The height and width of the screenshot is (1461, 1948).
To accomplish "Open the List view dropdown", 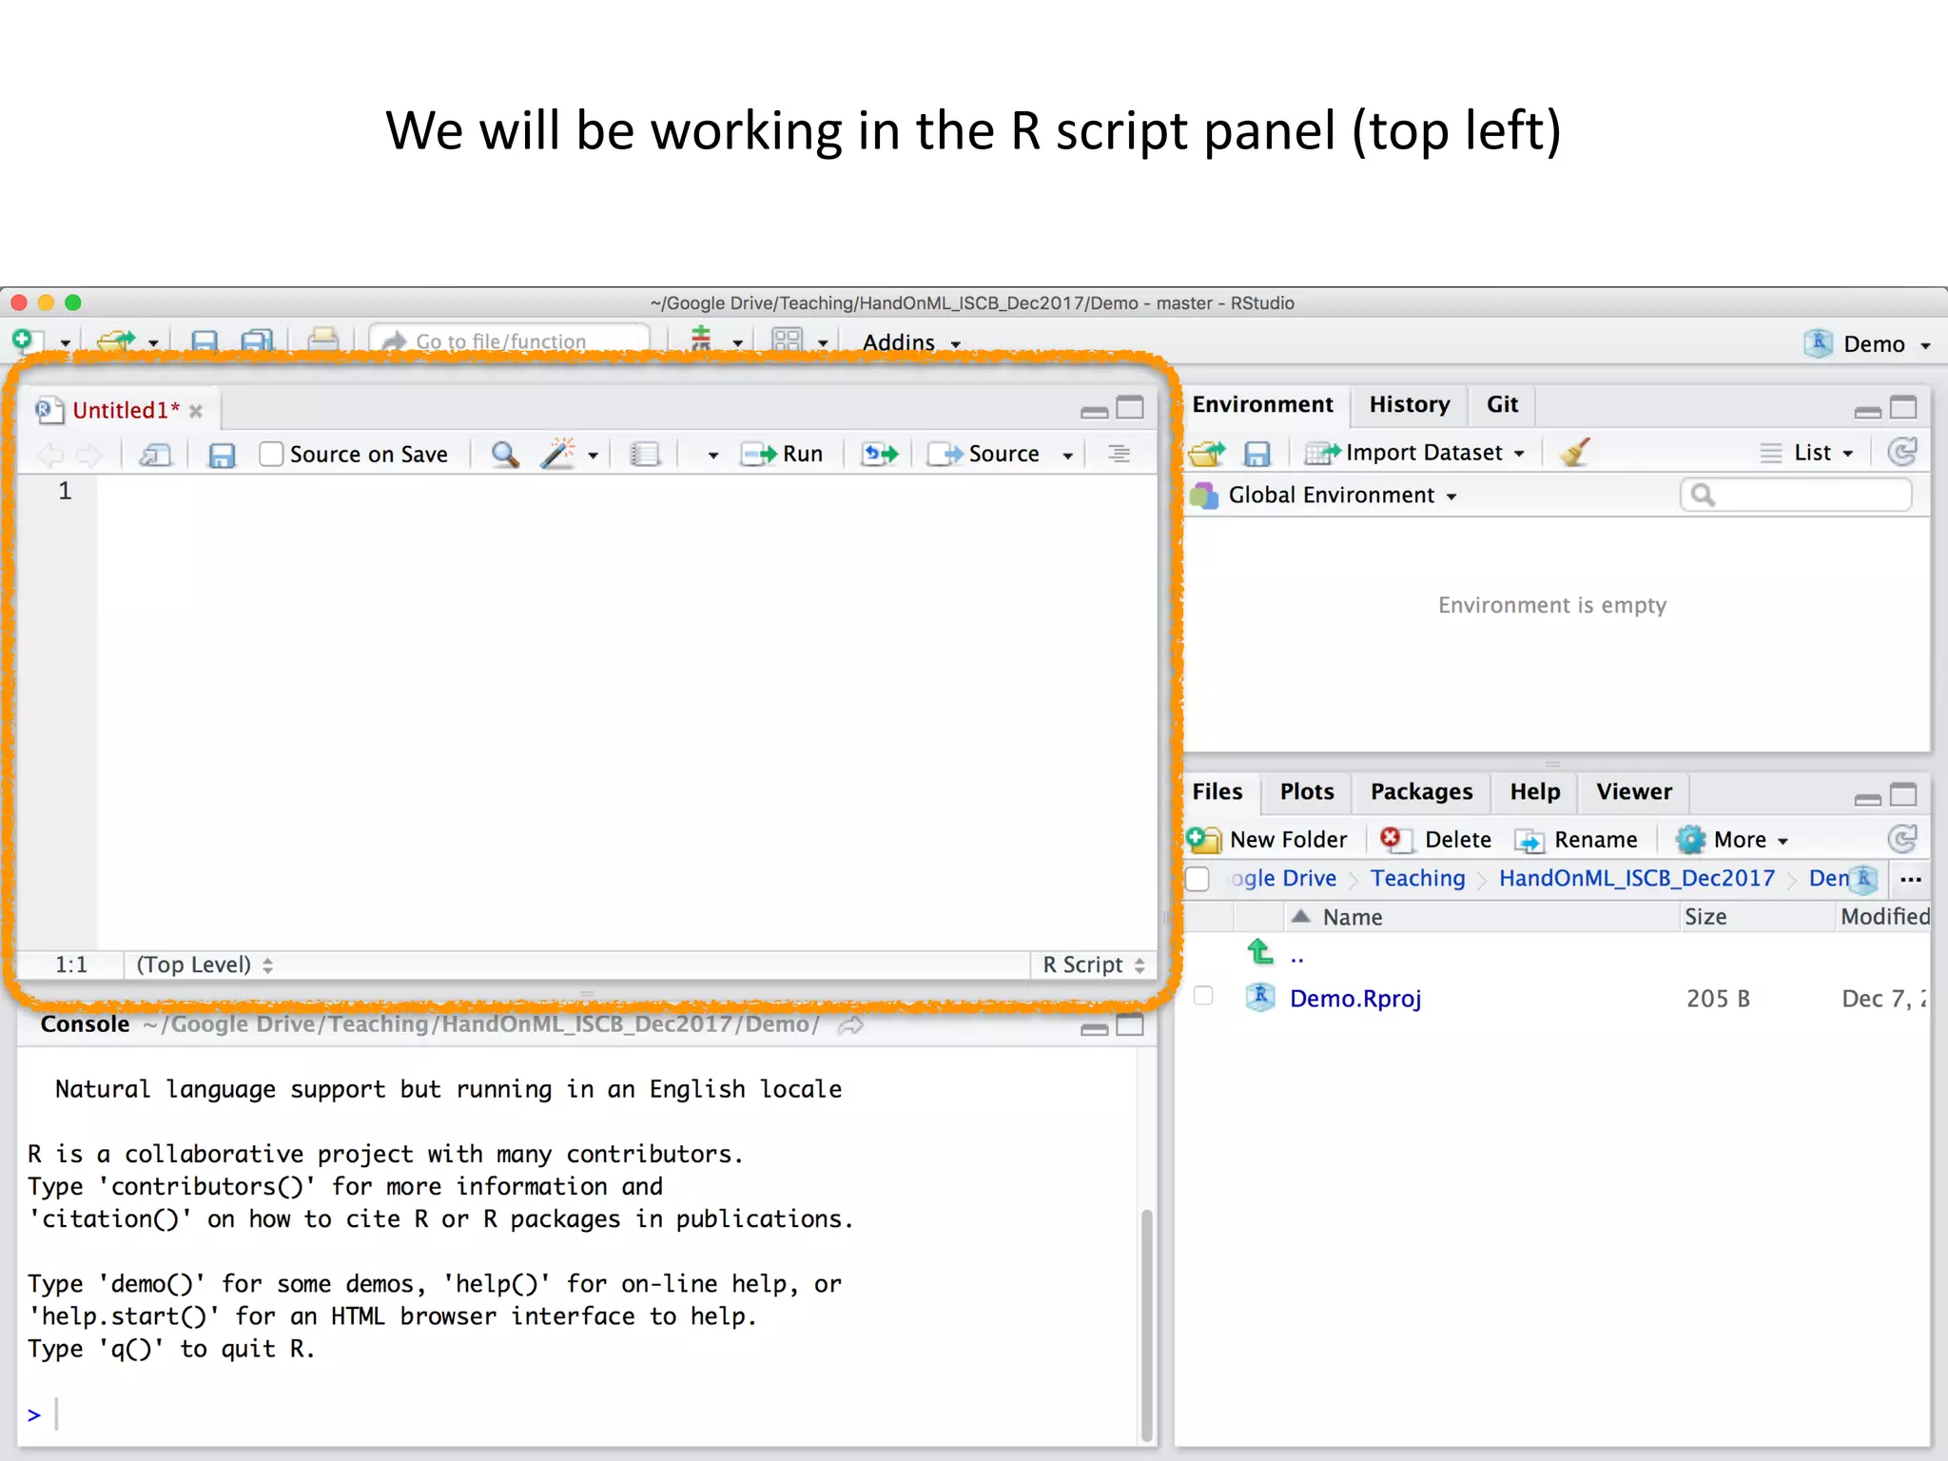I will click(x=1807, y=453).
